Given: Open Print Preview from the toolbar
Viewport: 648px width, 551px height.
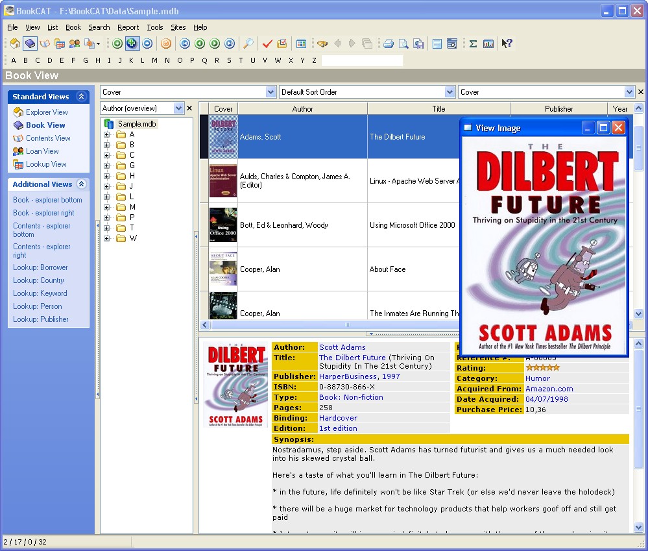Looking at the screenshot, I should pyautogui.click(x=403, y=43).
